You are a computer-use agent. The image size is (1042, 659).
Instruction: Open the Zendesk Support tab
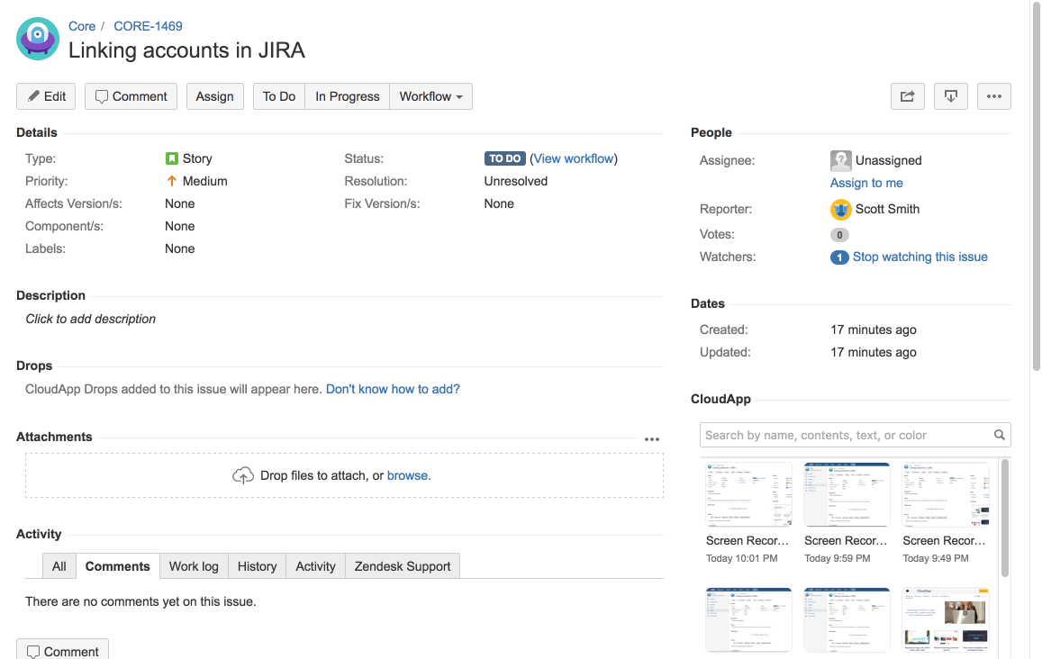[x=402, y=566]
